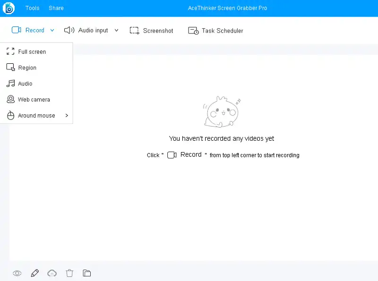This screenshot has width=378, height=281.
Task: Select Audio recording from the menu
Action: point(25,84)
